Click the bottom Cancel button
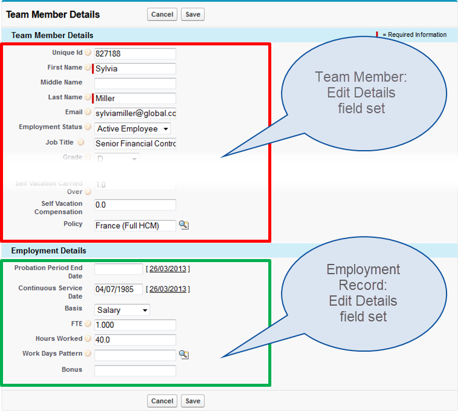 (x=162, y=401)
